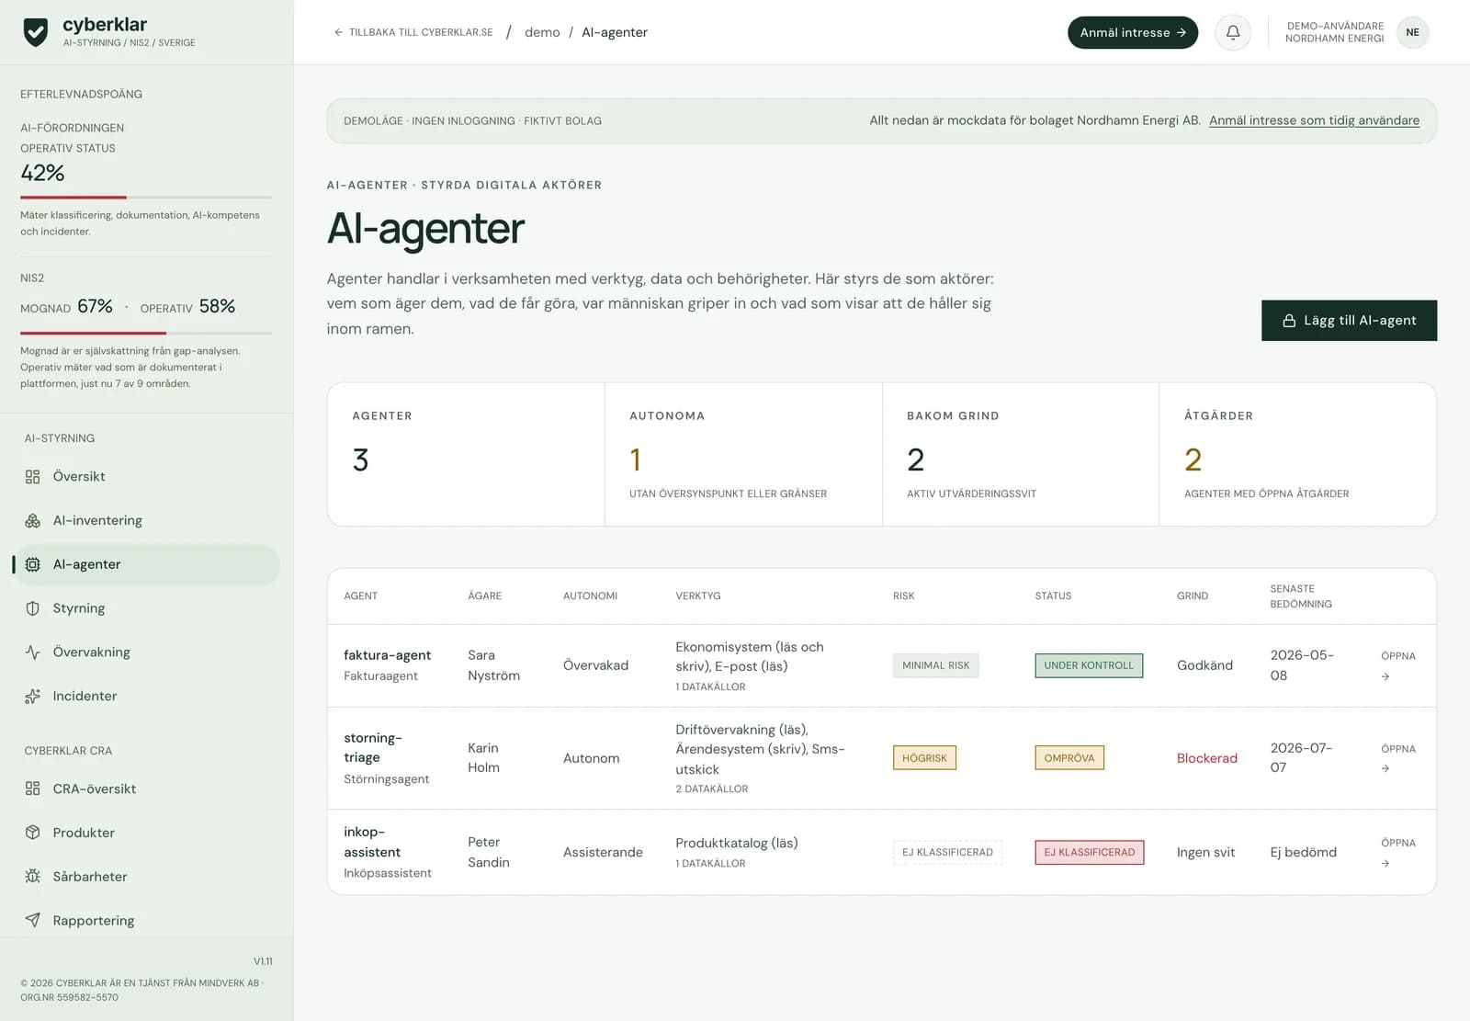Viewport: 1470px width, 1021px height.
Task: Click the Godkänd grind value
Action: (x=1204, y=665)
